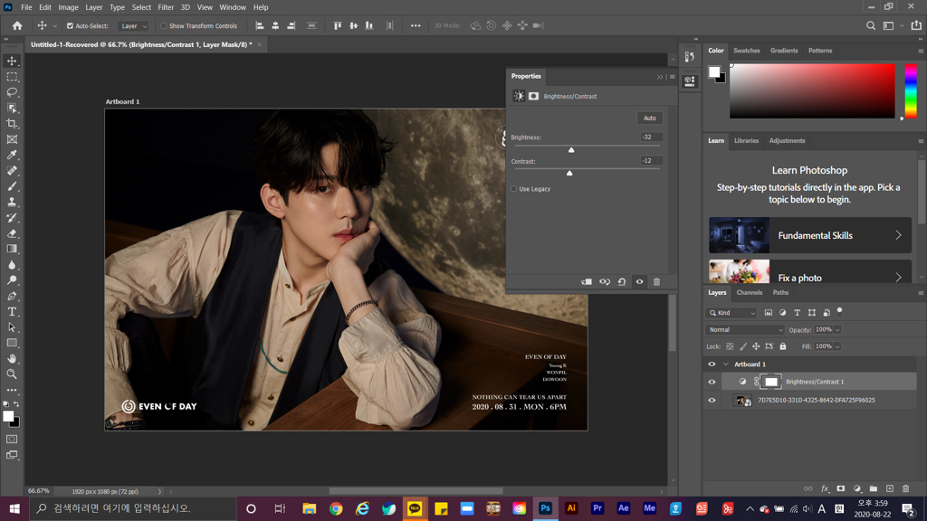
Task: Switch to the Swatches tab
Action: [747, 51]
